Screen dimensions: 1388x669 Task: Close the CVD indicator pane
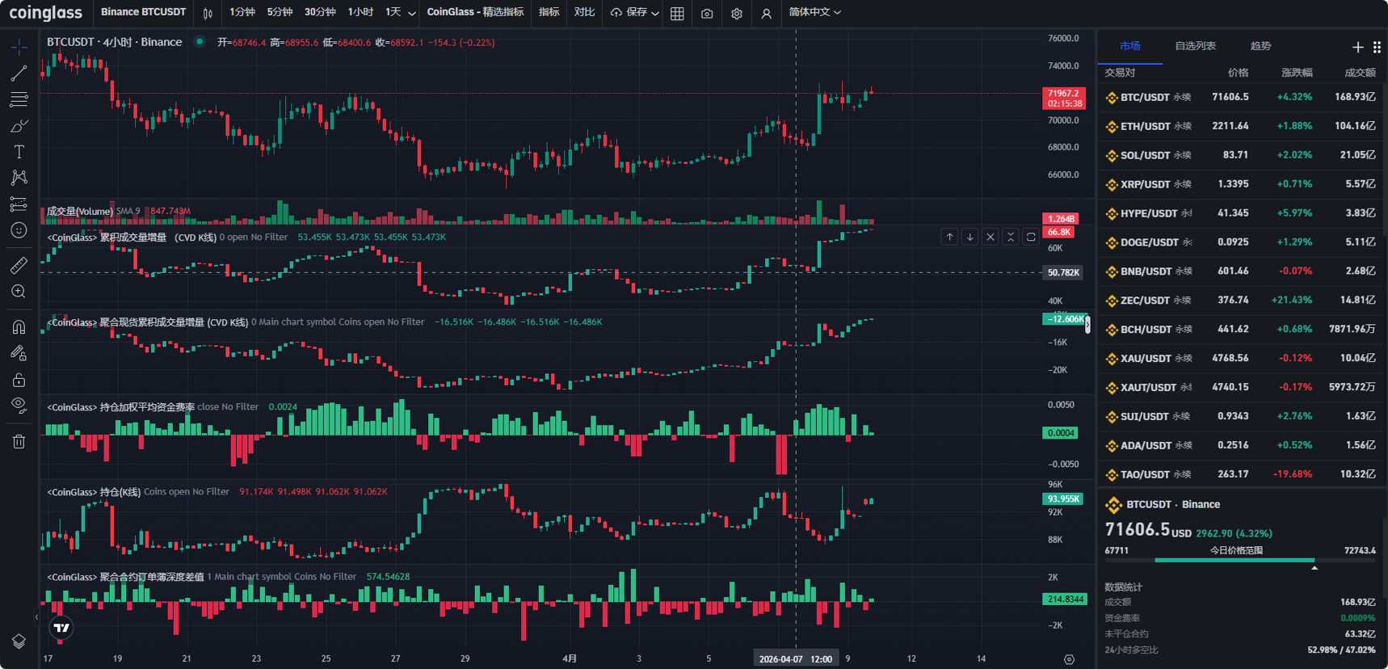coord(991,237)
